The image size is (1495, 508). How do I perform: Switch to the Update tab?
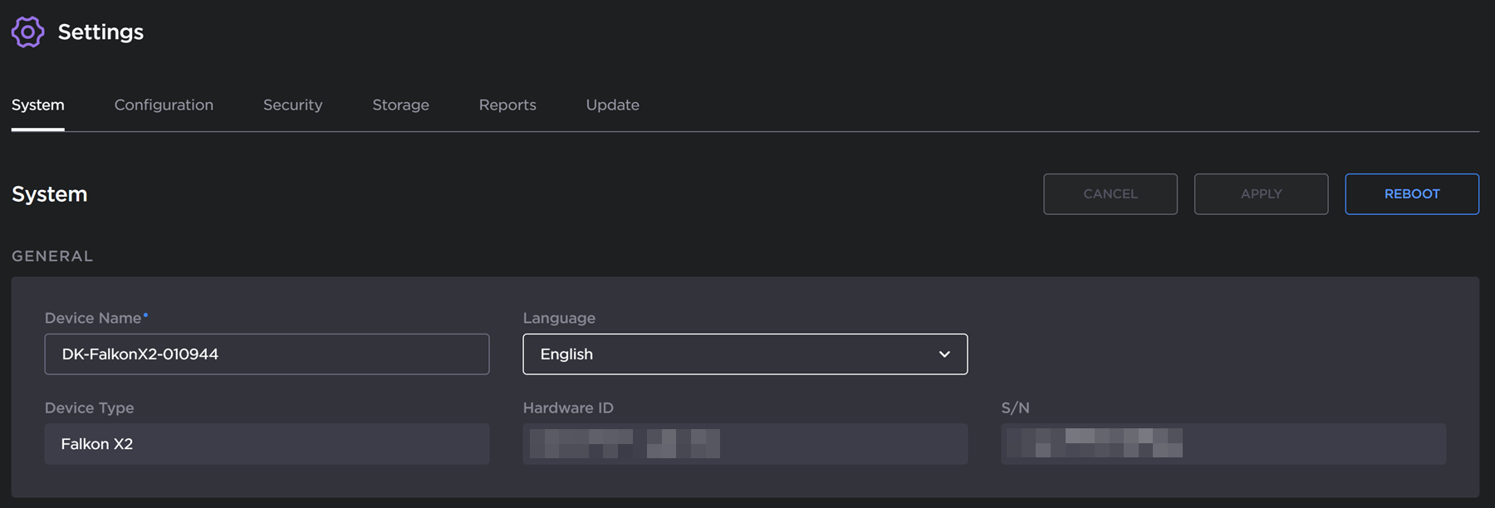coord(612,105)
